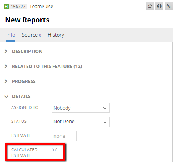Image resolution: width=173 pixels, height=162 pixels.
Task: Open the Assigned To dropdown
Action: point(80,108)
